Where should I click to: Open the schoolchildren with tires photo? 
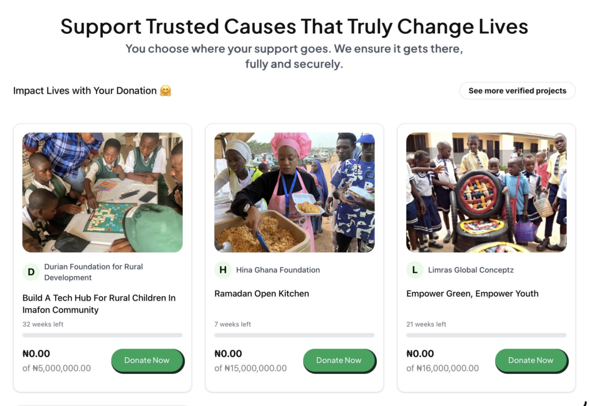click(x=486, y=192)
